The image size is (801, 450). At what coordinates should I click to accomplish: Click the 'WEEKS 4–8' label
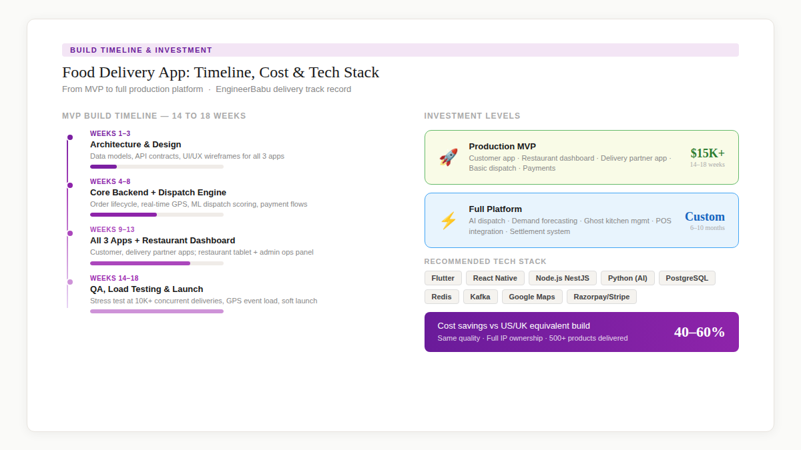[110, 181]
